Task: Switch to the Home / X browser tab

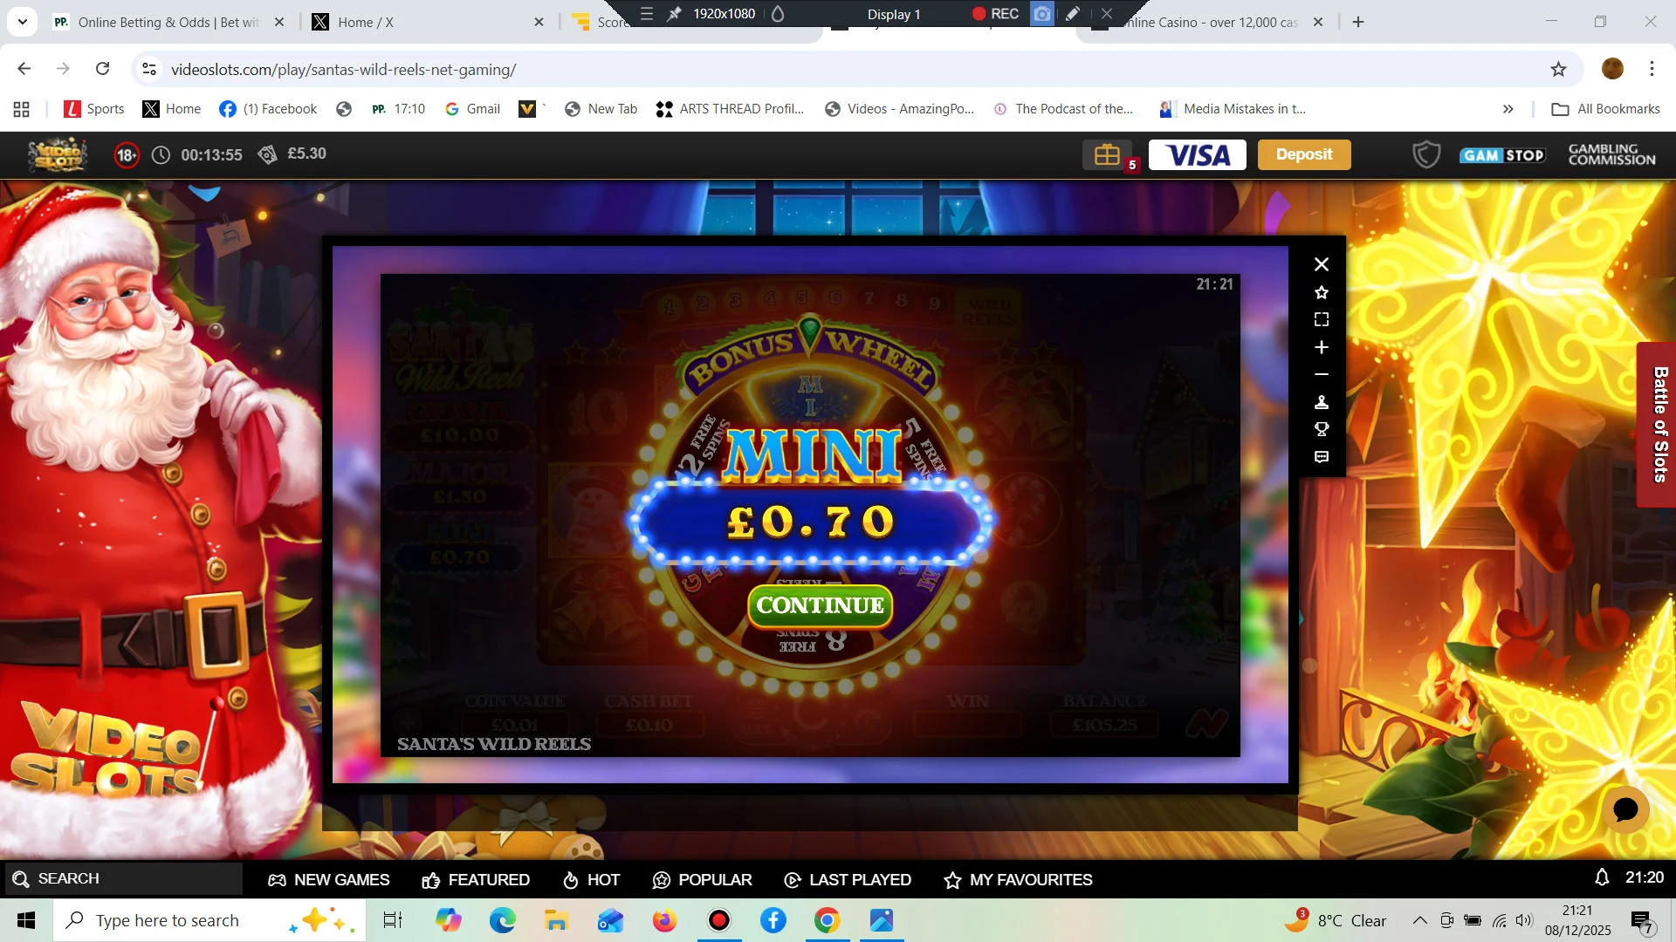Action: click(x=428, y=23)
